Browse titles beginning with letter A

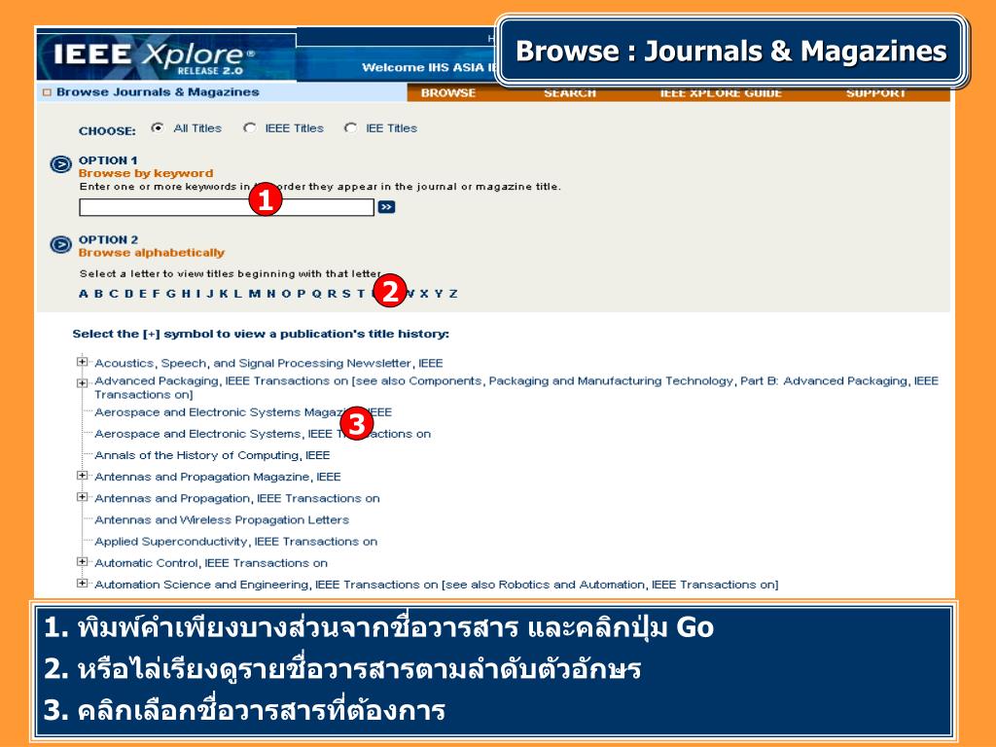point(84,294)
